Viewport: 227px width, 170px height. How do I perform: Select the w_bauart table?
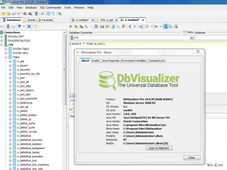[x=22, y=65]
